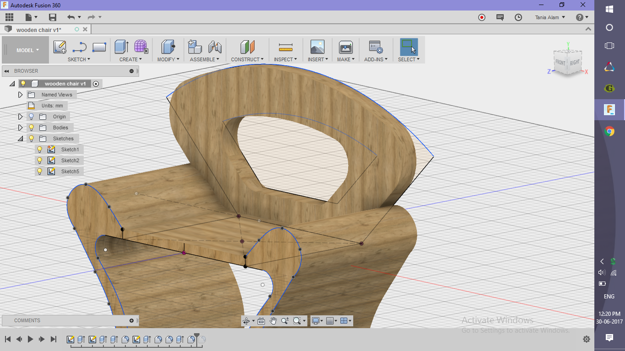Open the CREATE menu
The image size is (625, 351).
[130, 59]
